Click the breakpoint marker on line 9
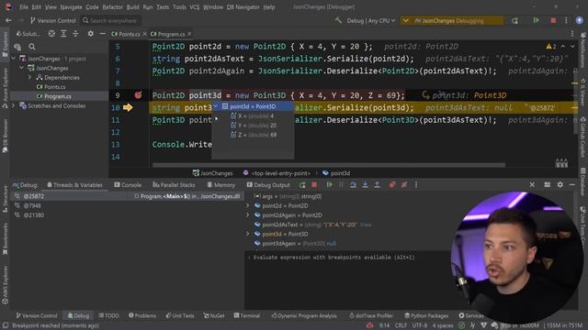This screenshot has width=588, height=330. [x=138, y=95]
